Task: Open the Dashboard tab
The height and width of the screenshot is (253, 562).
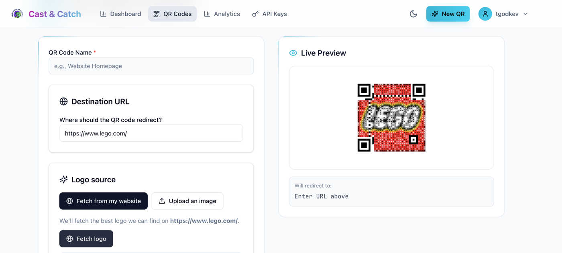Action: tap(120, 14)
